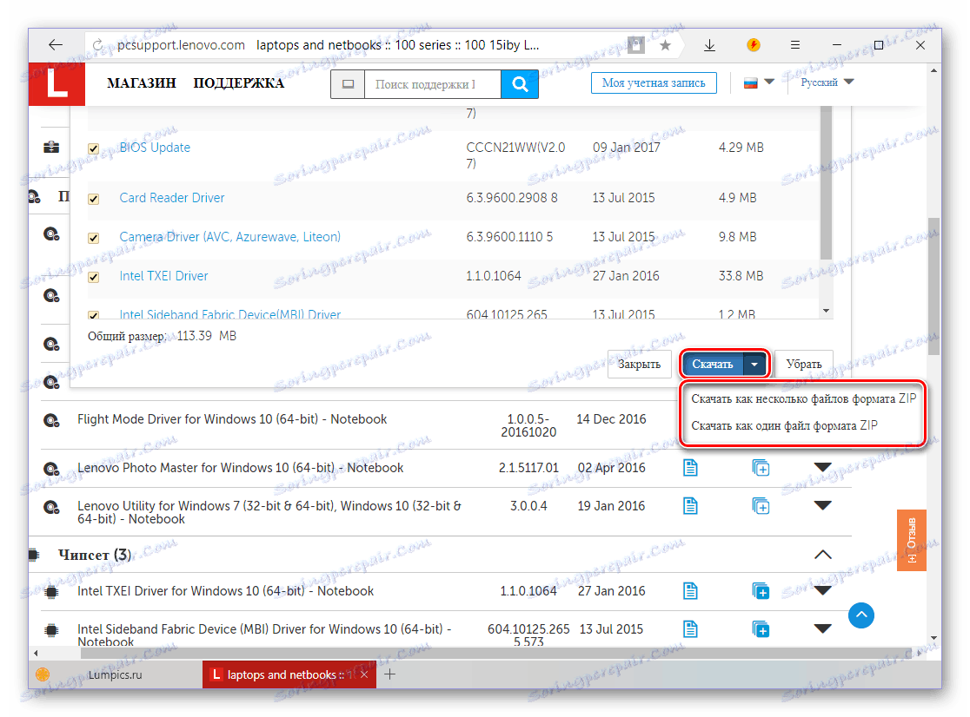
Task: Click the Общий размер 113.39 MB text
Action: [162, 336]
